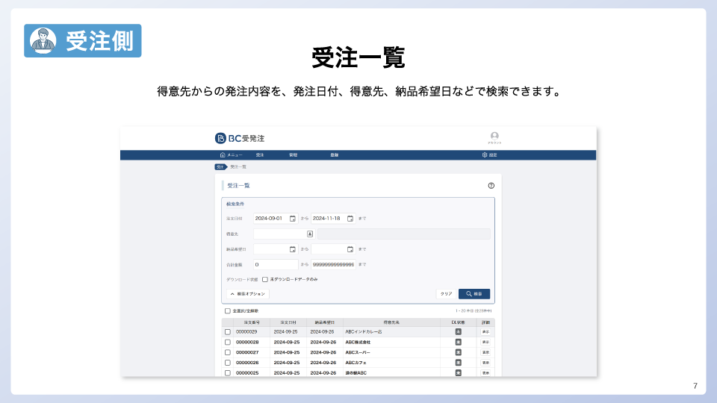Click order number 00000029

246,332
